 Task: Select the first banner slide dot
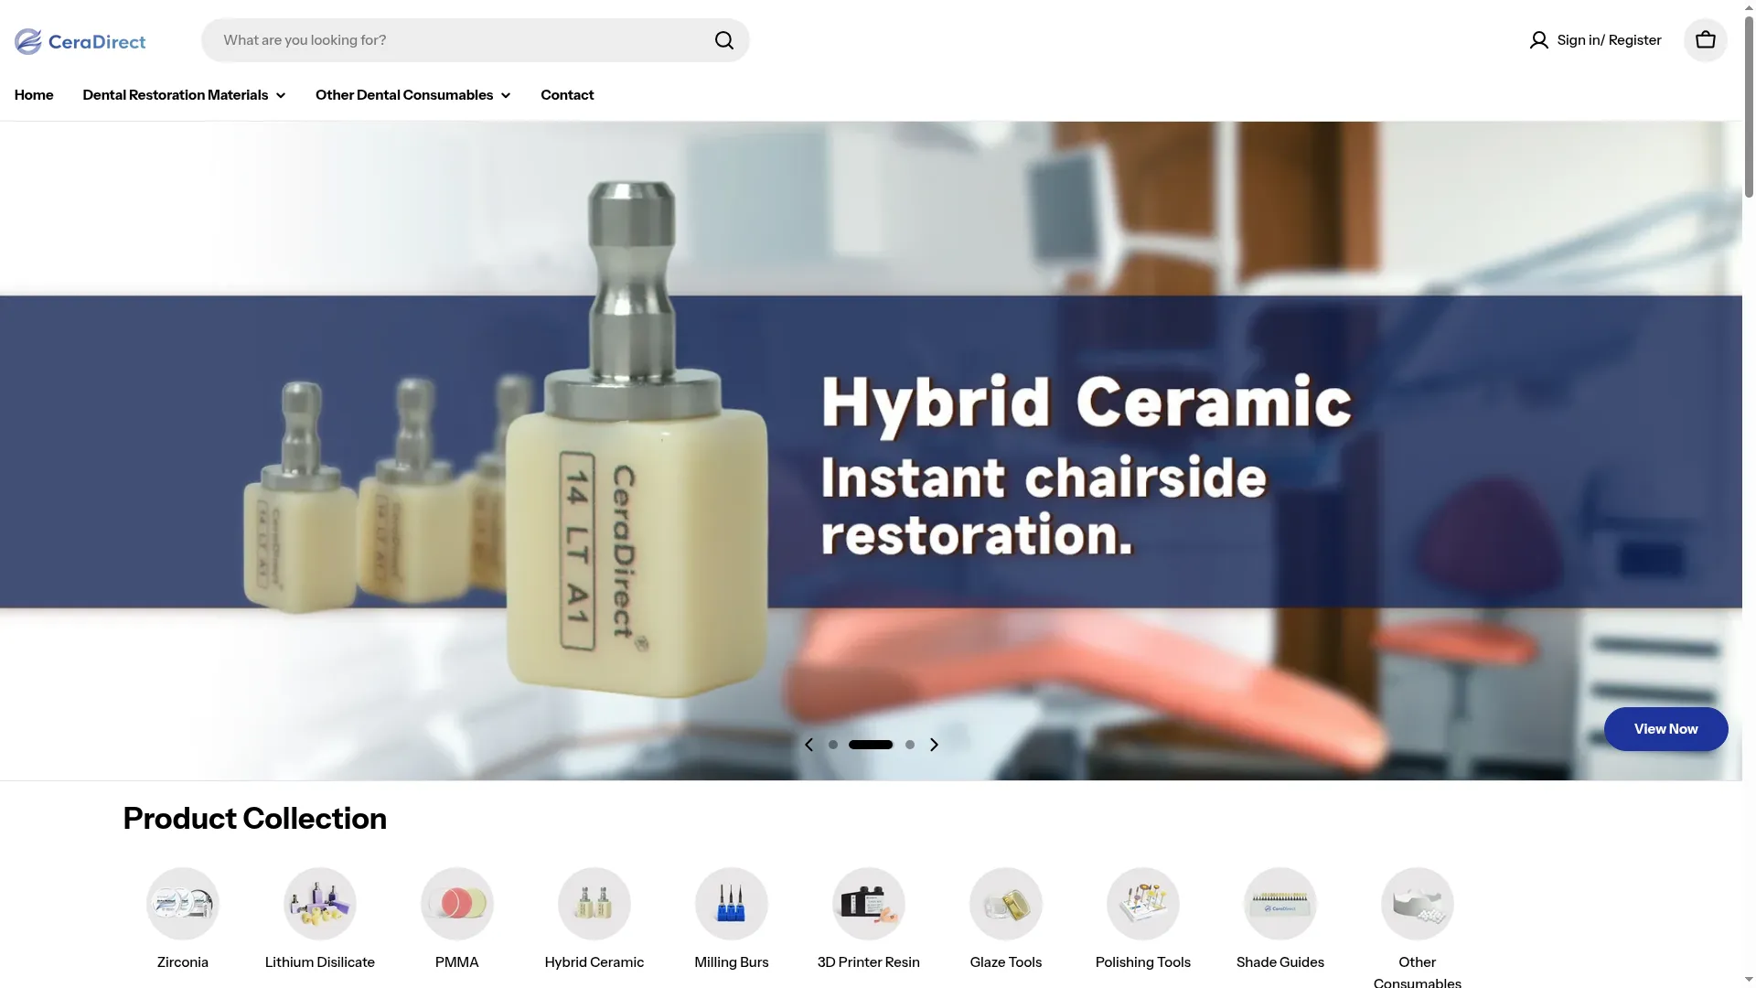(833, 745)
